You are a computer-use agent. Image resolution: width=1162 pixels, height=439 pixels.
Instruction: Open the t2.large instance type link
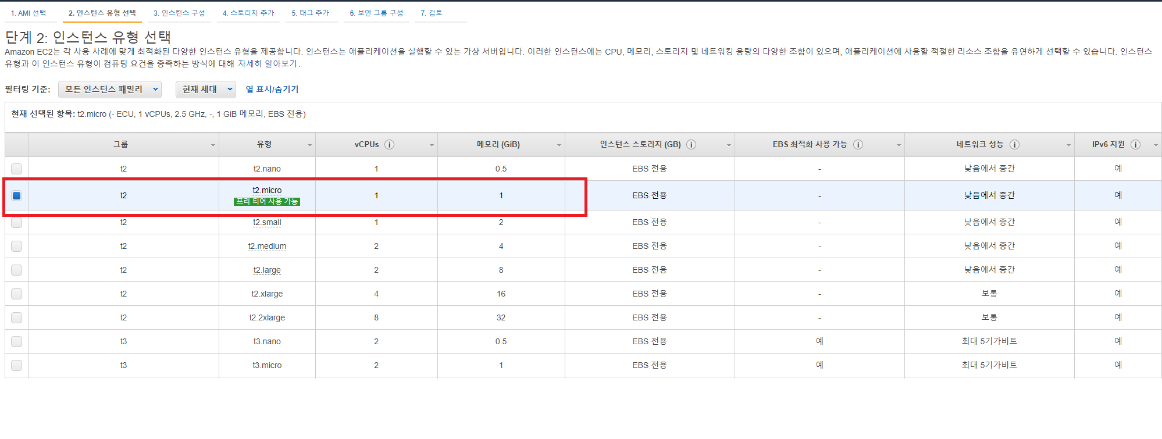coord(267,270)
